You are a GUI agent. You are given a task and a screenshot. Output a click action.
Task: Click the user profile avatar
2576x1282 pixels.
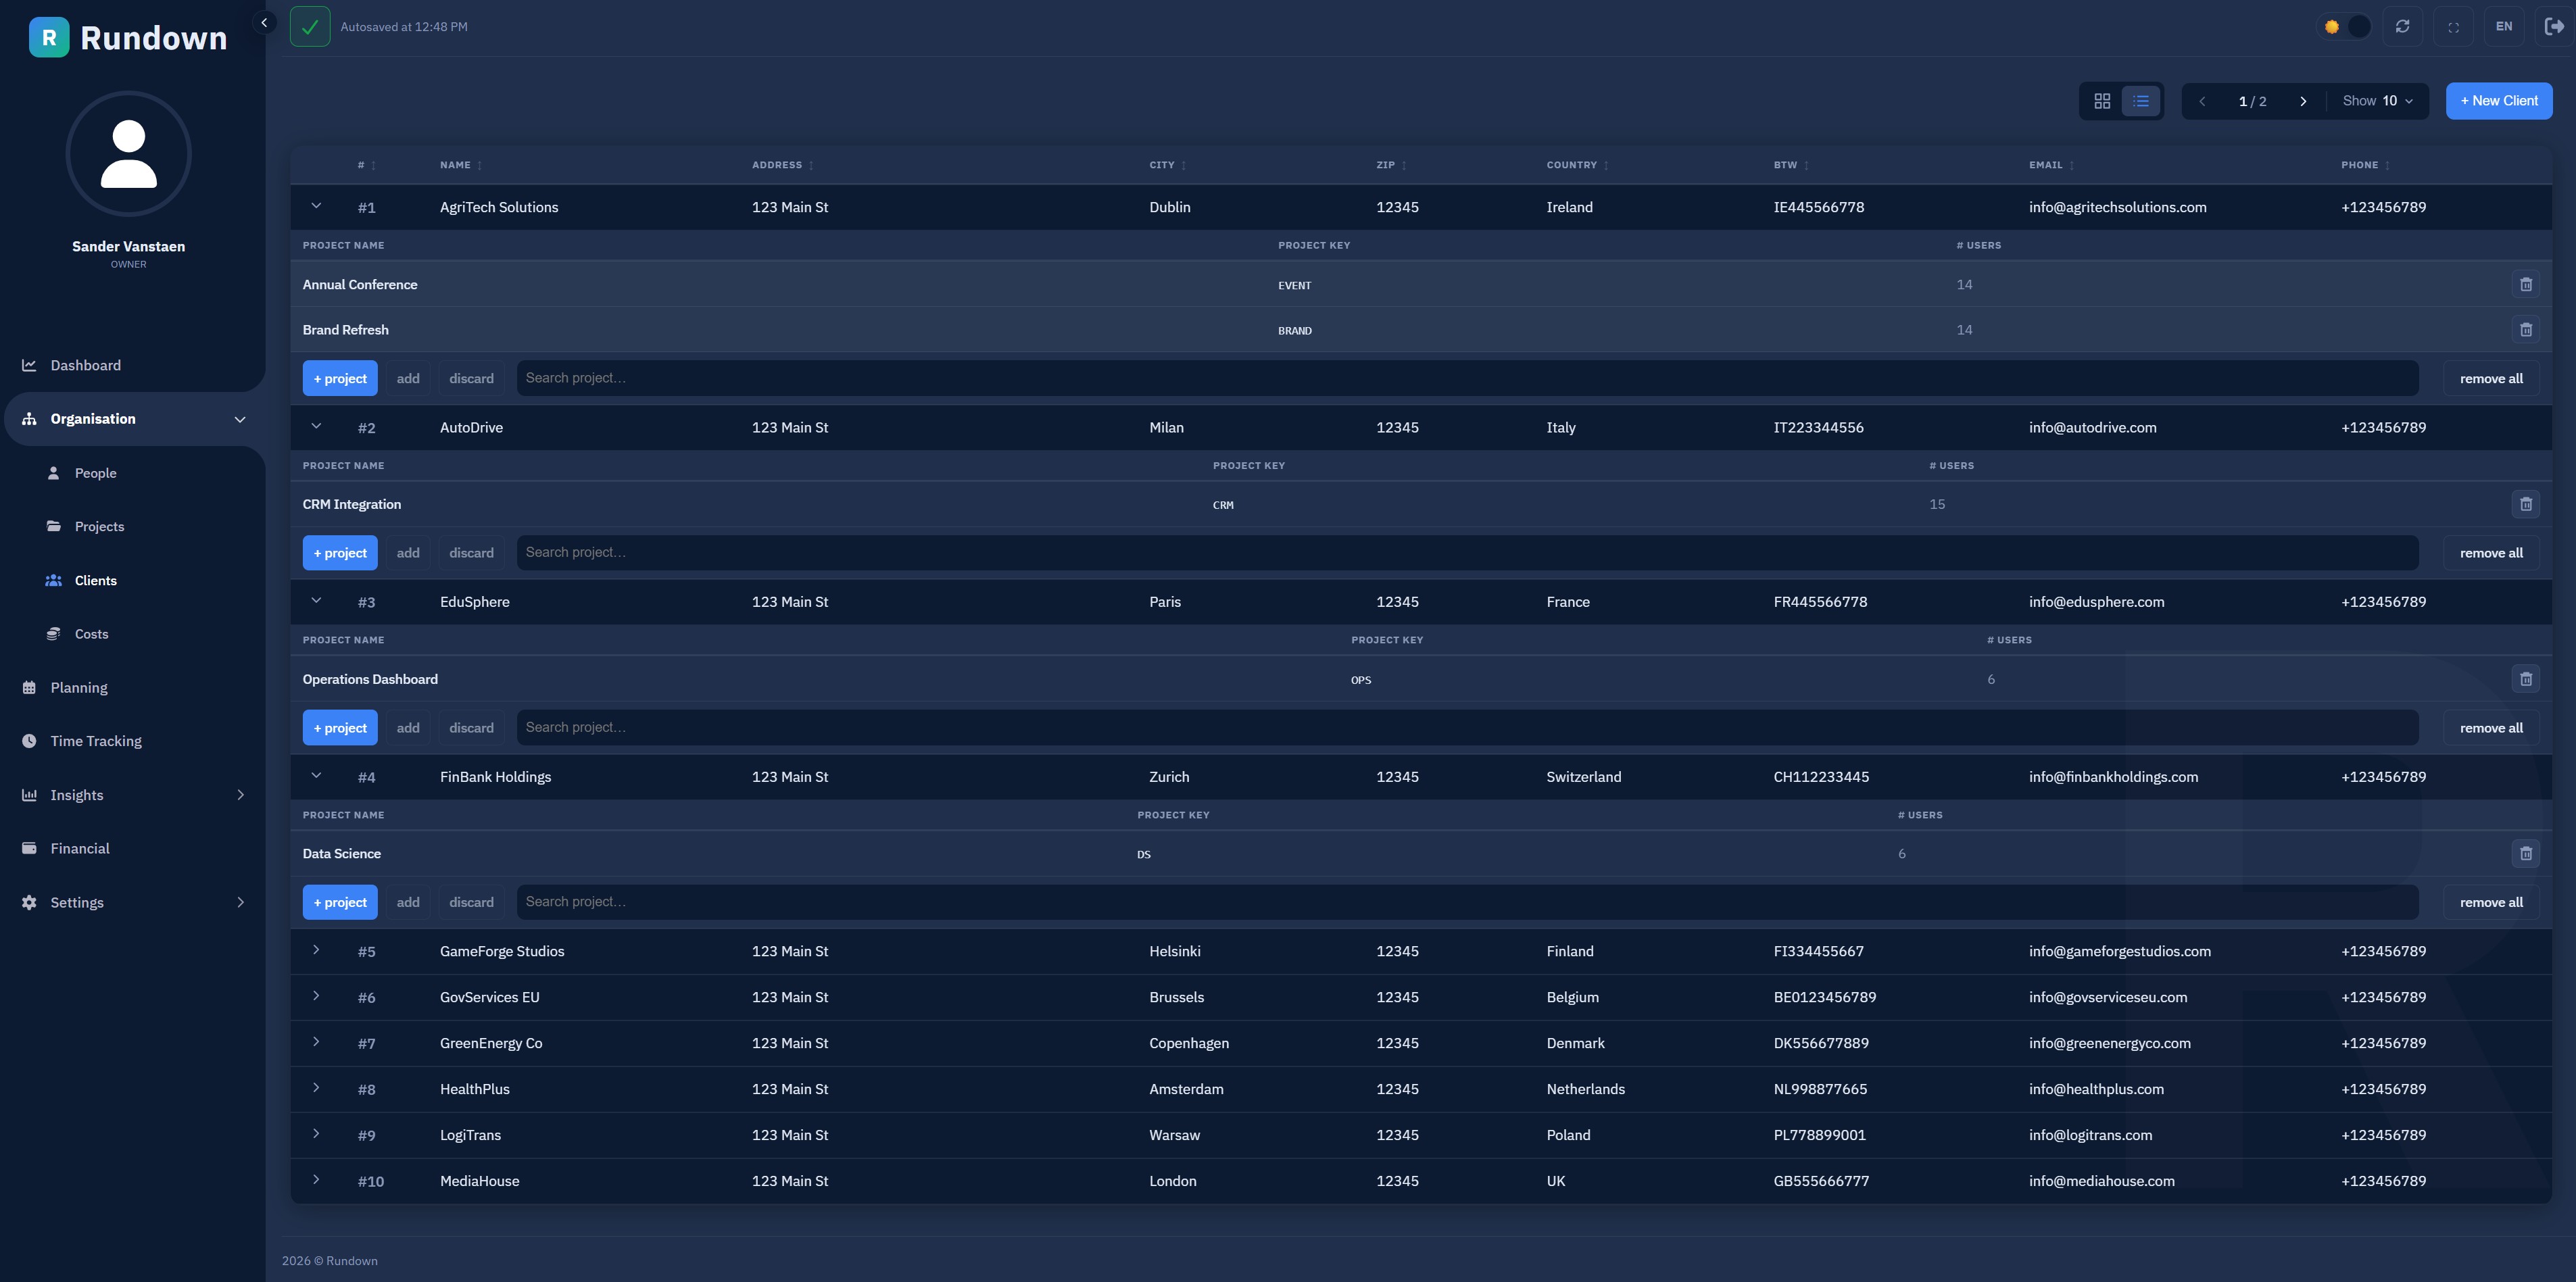[x=128, y=153]
